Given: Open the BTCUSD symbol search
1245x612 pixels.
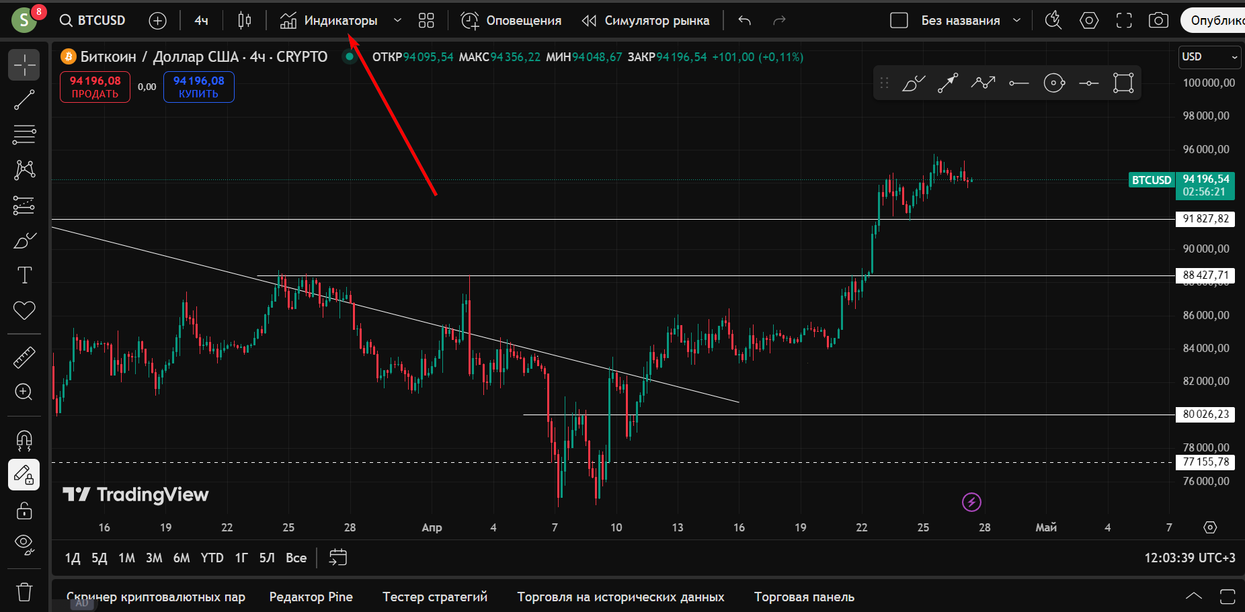Looking at the screenshot, I should (x=93, y=21).
